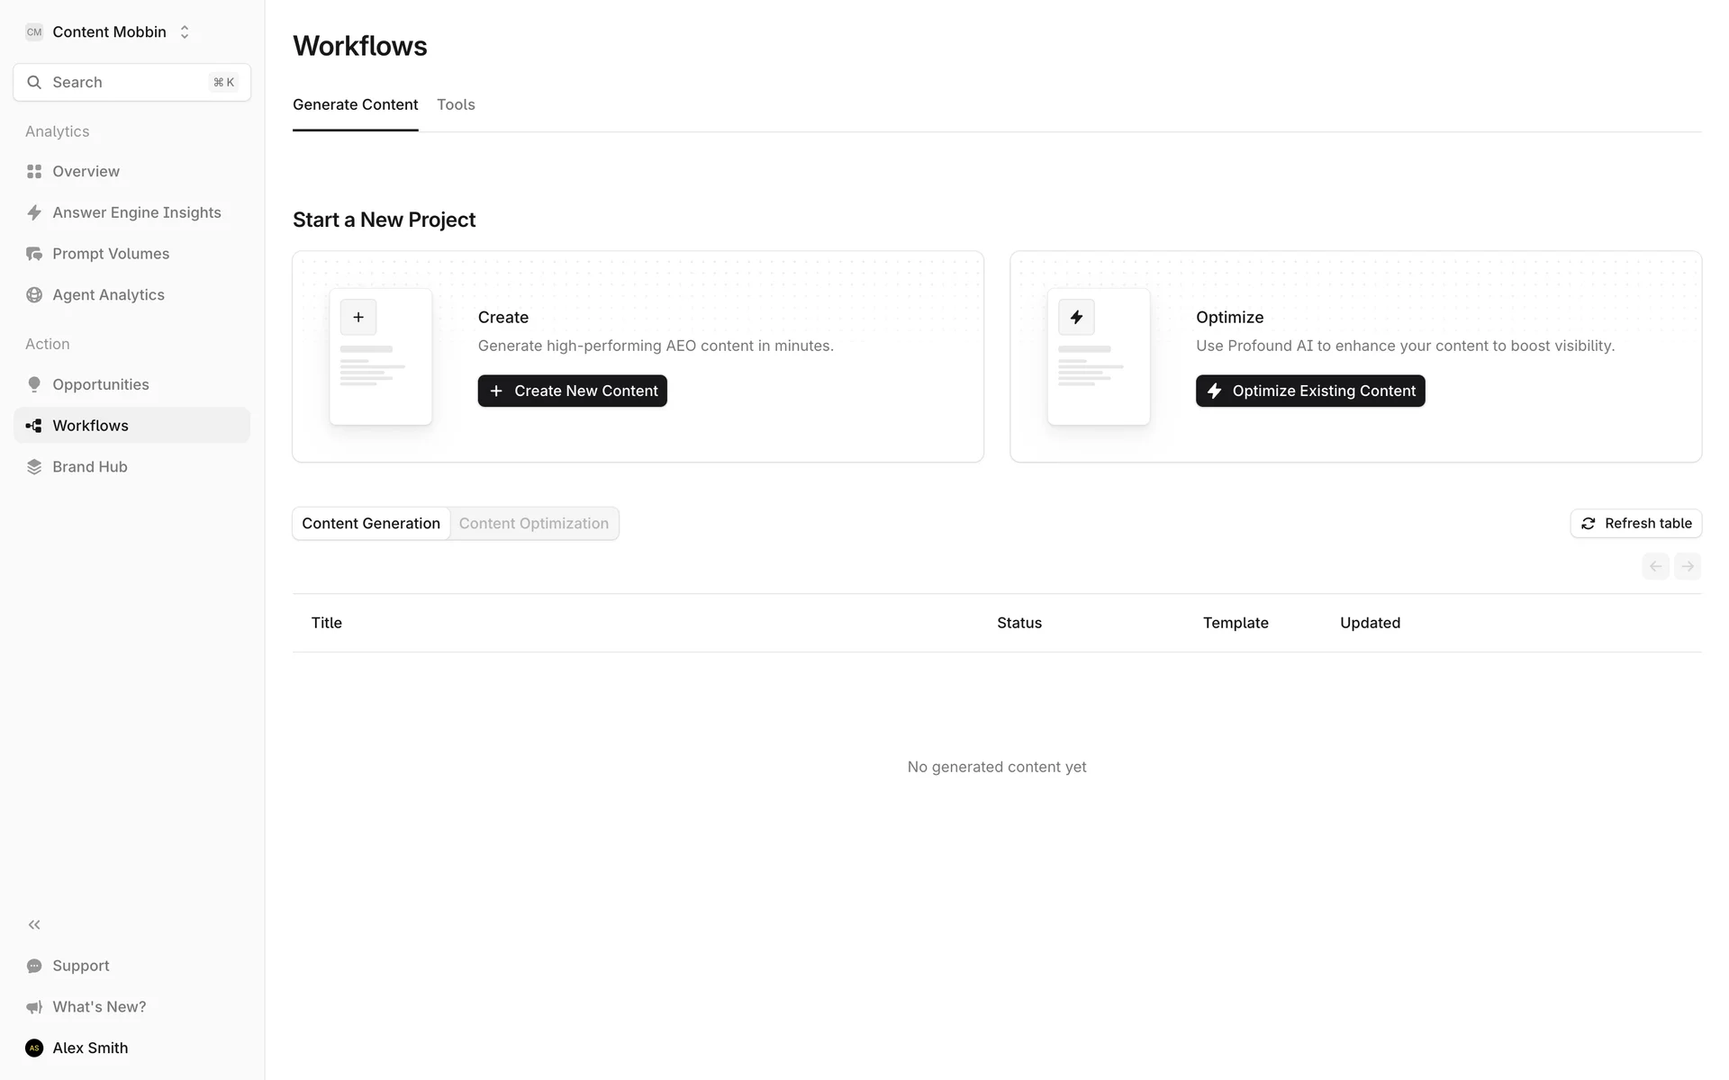This screenshot has height=1080, width=1729.
Task: Click Optimize Existing Content button
Action: (x=1309, y=391)
